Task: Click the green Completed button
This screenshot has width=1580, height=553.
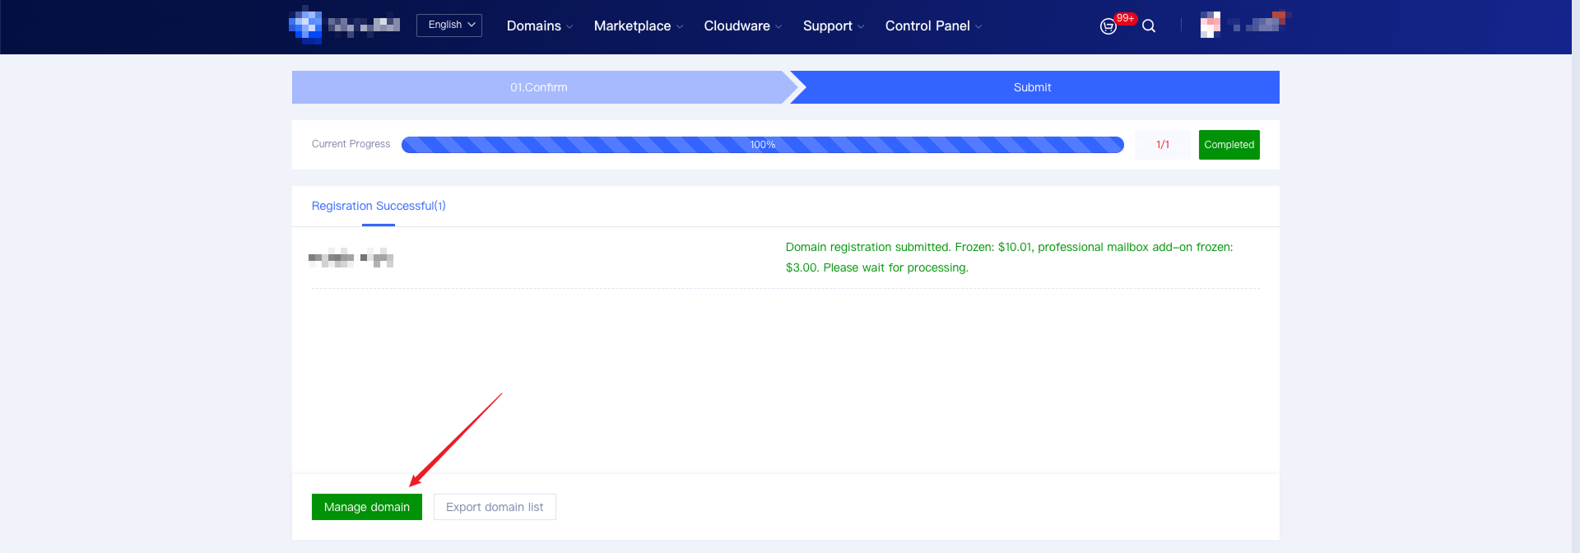Action: click(x=1229, y=145)
